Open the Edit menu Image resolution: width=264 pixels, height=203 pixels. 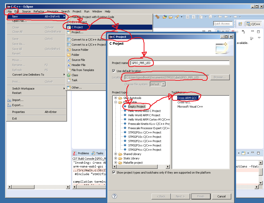17,11
